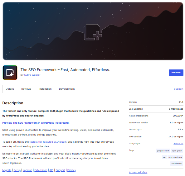Download the SEO Framework plugin
The width and height of the screenshot is (185, 176).
click(x=176, y=73)
